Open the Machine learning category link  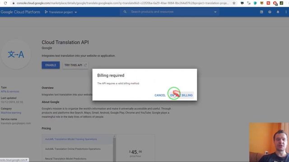click(11, 112)
